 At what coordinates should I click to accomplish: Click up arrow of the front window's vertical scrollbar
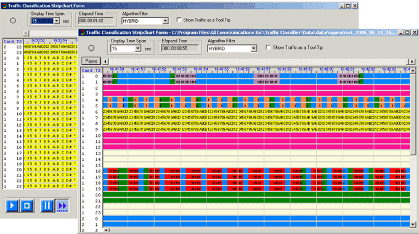click(413, 70)
